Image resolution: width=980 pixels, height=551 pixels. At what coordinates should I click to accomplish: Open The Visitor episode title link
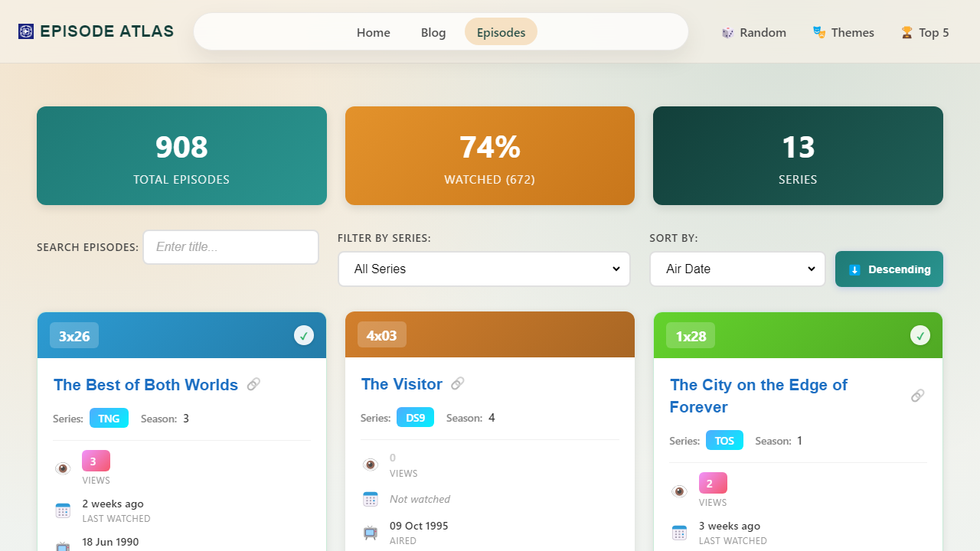tap(402, 384)
